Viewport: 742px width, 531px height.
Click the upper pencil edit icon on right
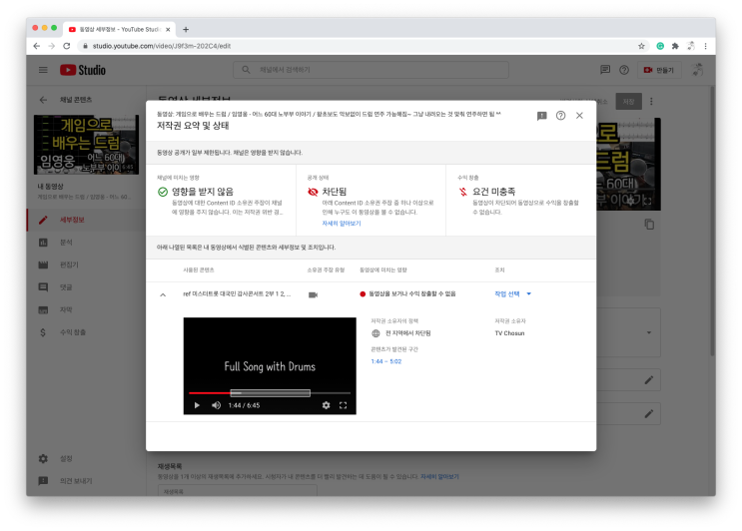(x=649, y=380)
